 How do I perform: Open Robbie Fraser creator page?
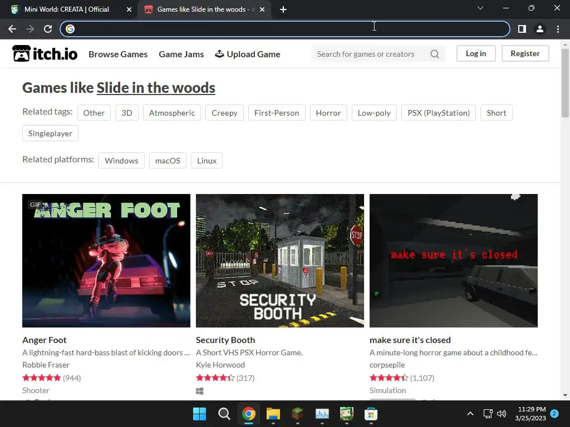pyautogui.click(x=46, y=365)
